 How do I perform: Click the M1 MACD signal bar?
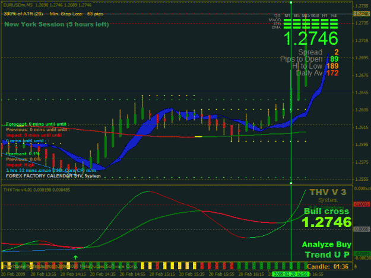287,20
